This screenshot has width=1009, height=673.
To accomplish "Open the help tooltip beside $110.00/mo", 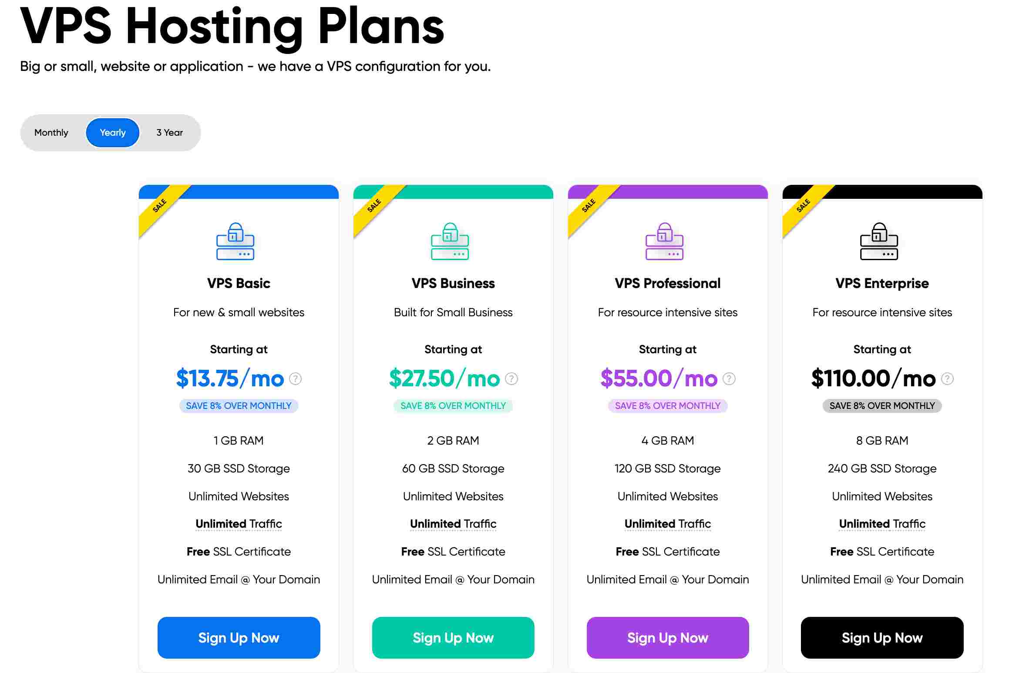I will click(x=947, y=379).
